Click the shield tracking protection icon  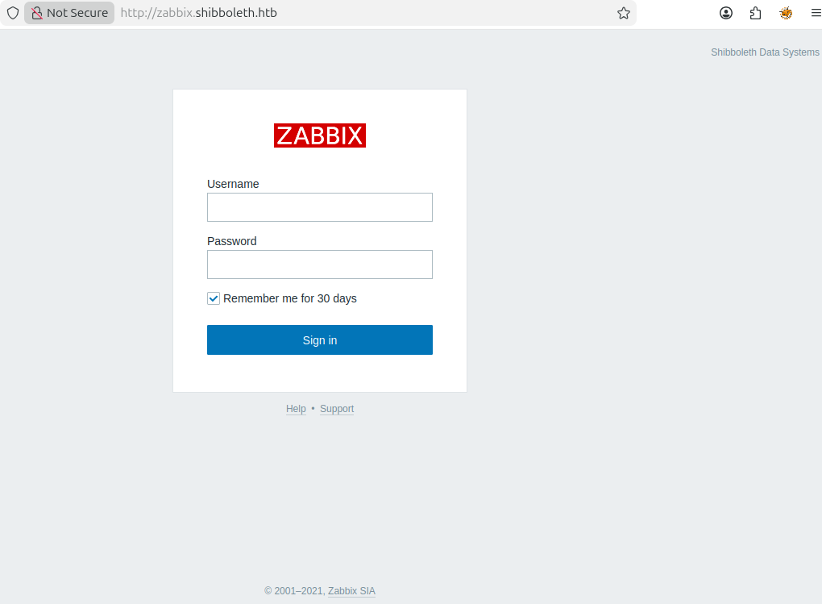tap(13, 13)
